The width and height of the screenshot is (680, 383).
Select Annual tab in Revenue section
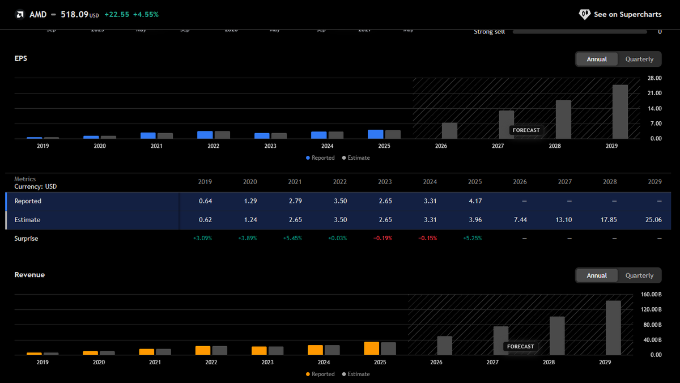click(597, 275)
